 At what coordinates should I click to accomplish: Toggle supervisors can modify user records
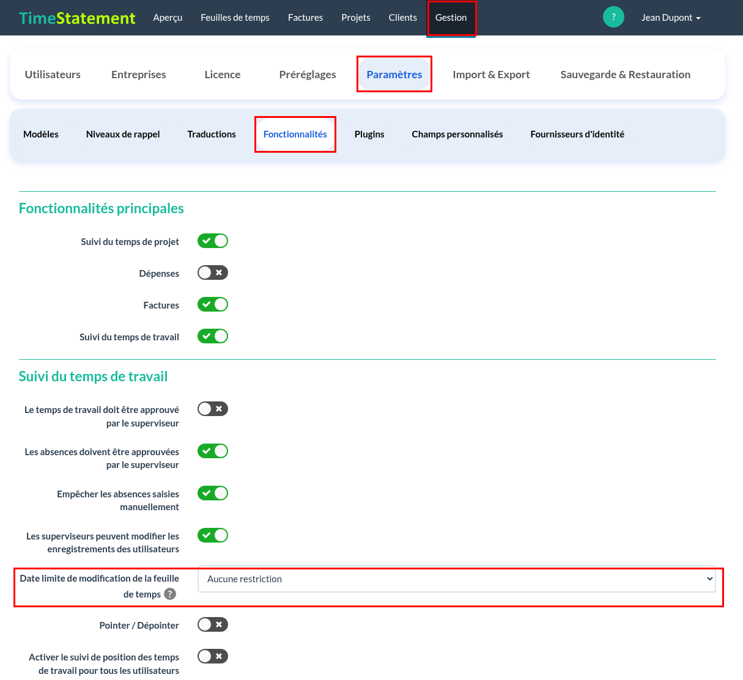(x=213, y=535)
